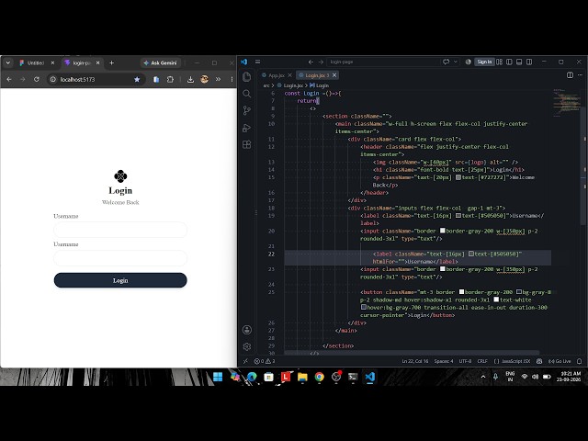Click the Login symbol breadcrumb
This screenshot has height=441, width=588.
(320, 85)
